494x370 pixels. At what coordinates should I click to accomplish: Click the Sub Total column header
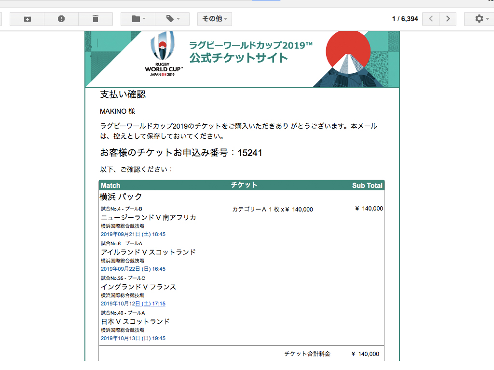pos(367,185)
